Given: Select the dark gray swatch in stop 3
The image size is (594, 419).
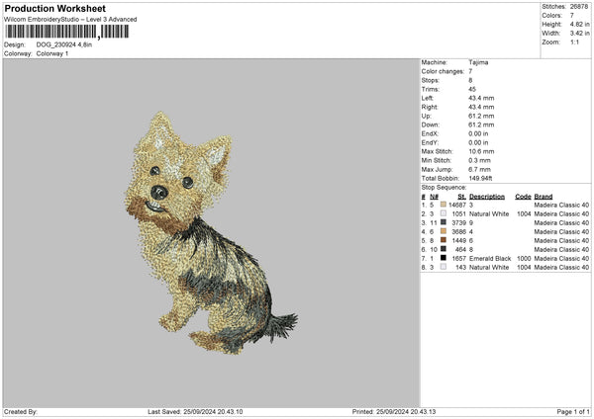Looking at the screenshot, I should pyautogui.click(x=443, y=222).
